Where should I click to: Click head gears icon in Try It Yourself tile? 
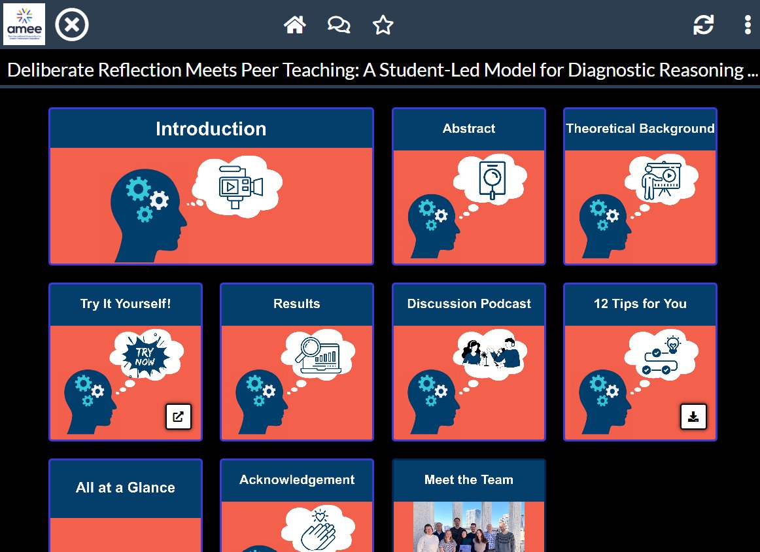tap(90, 402)
